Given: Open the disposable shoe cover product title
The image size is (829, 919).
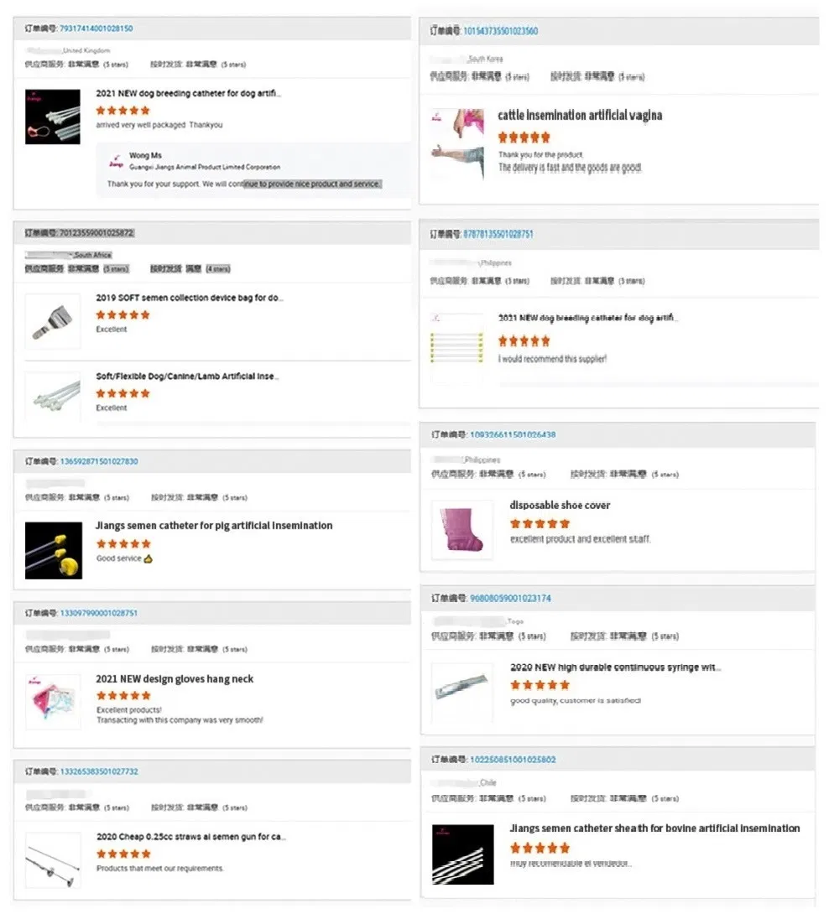Looking at the screenshot, I should pyautogui.click(x=560, y=506).
